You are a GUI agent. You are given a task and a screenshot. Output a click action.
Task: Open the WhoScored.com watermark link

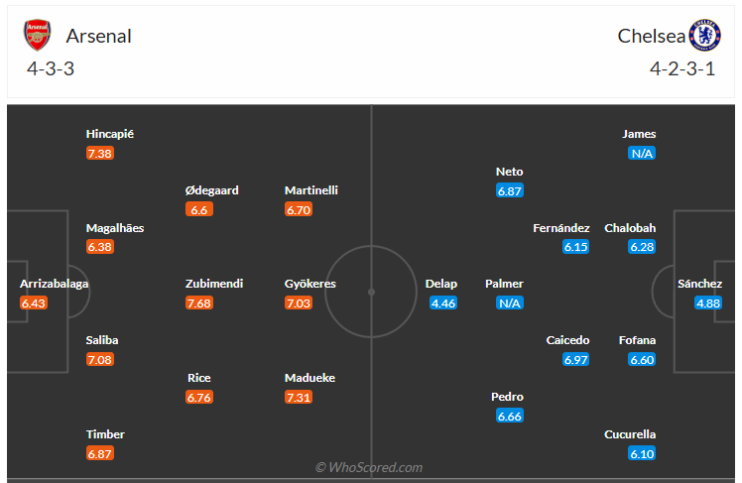coord(369,467)
